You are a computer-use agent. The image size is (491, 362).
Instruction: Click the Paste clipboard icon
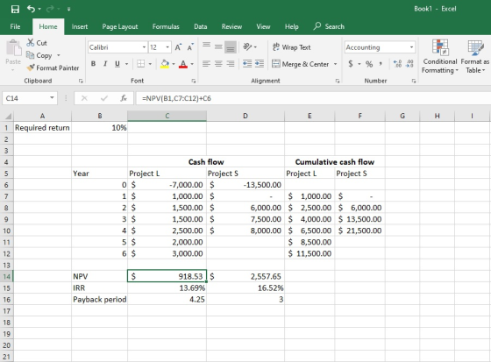(13, 48)
